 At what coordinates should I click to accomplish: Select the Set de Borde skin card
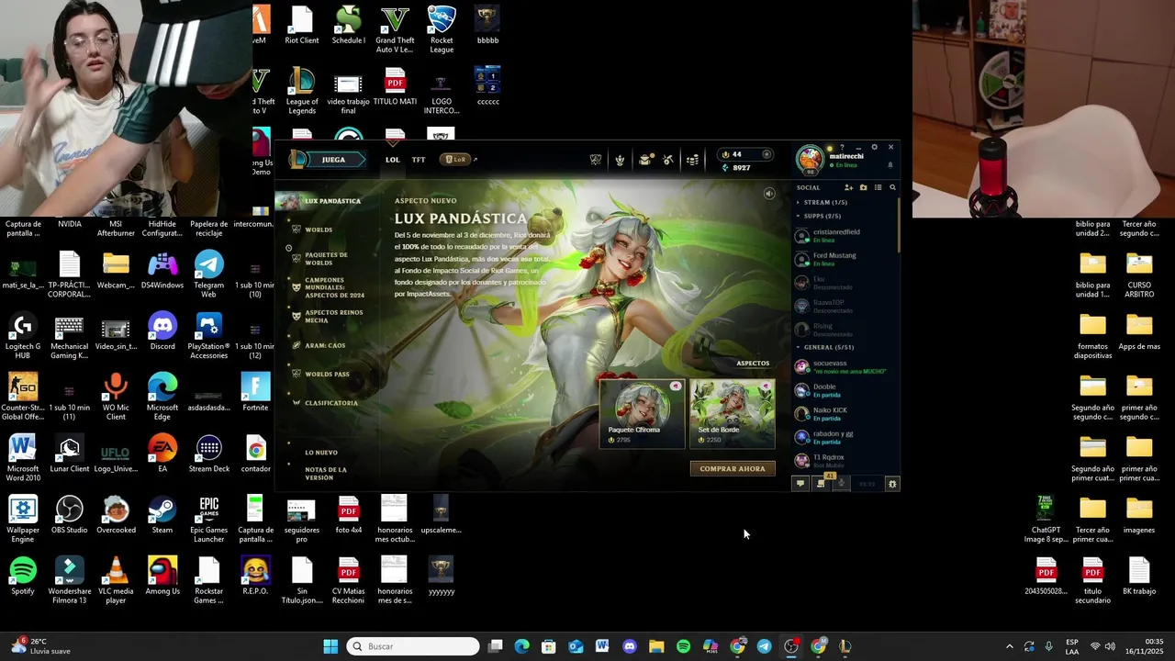click(x=733, y=412)
